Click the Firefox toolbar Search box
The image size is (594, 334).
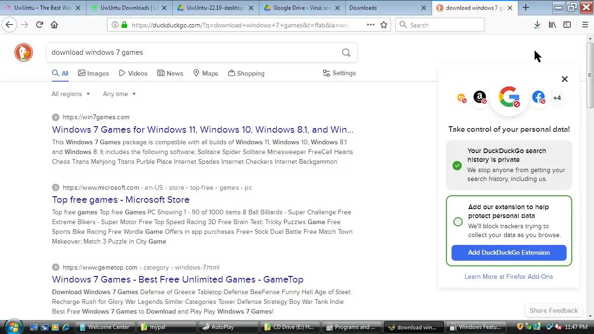440,25
